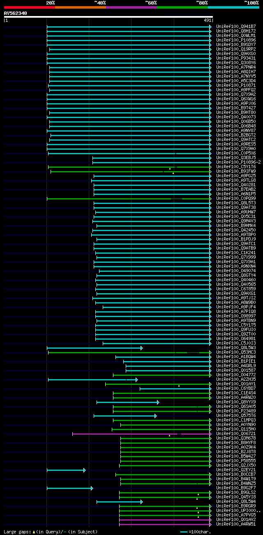Open hit UniRef100_P10896

tap(236, 40)
